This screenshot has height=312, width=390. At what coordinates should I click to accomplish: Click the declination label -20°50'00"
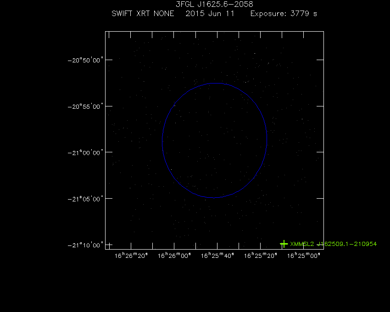(85, 60)
